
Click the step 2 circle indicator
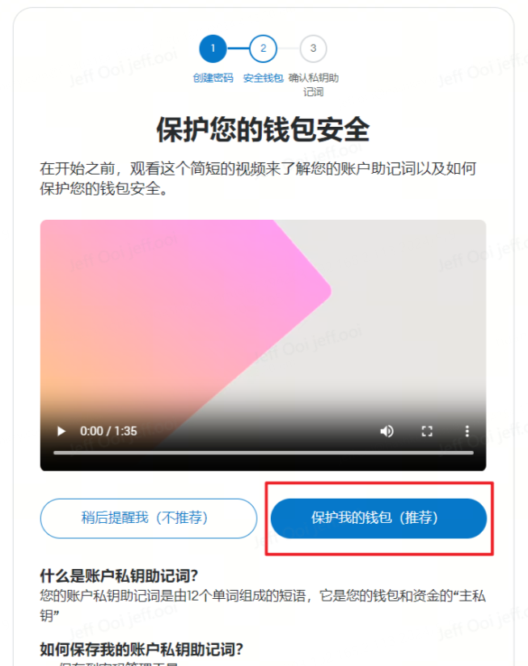263,48
